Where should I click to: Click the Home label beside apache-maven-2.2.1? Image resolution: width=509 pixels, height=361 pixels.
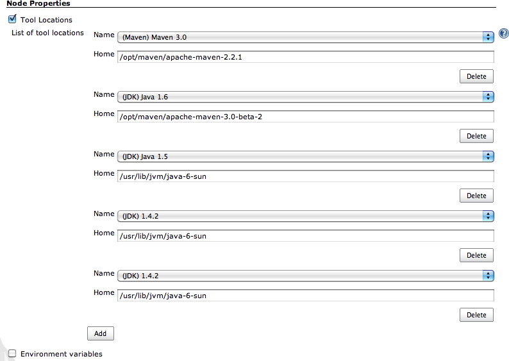(104, 54)
